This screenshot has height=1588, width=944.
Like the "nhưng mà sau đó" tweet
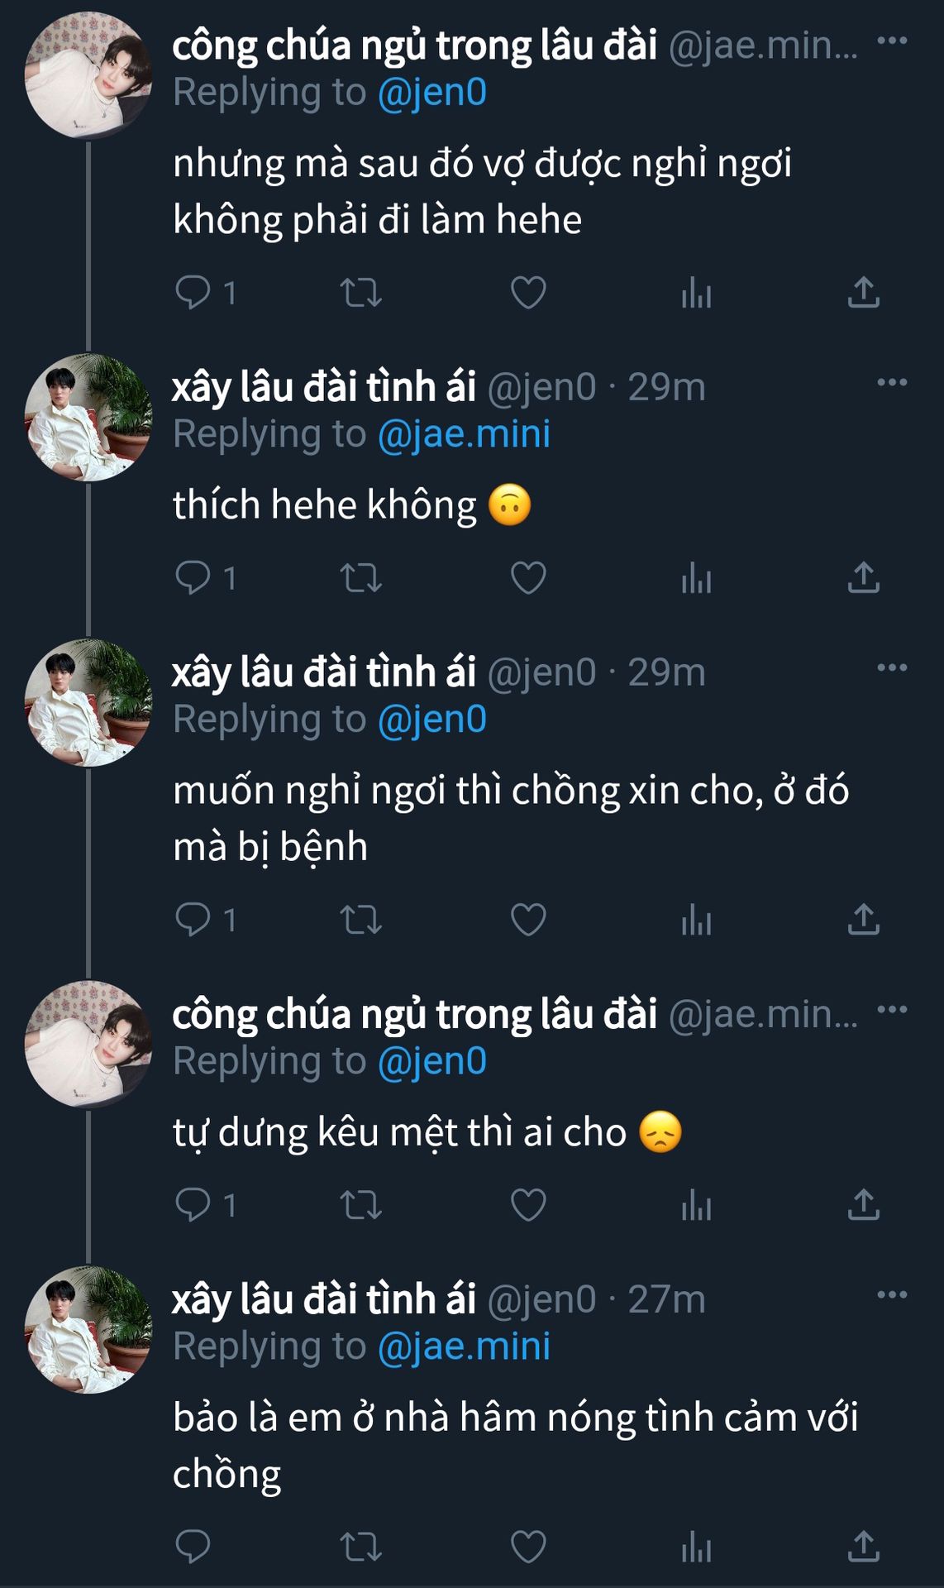[x=528, y=292]
